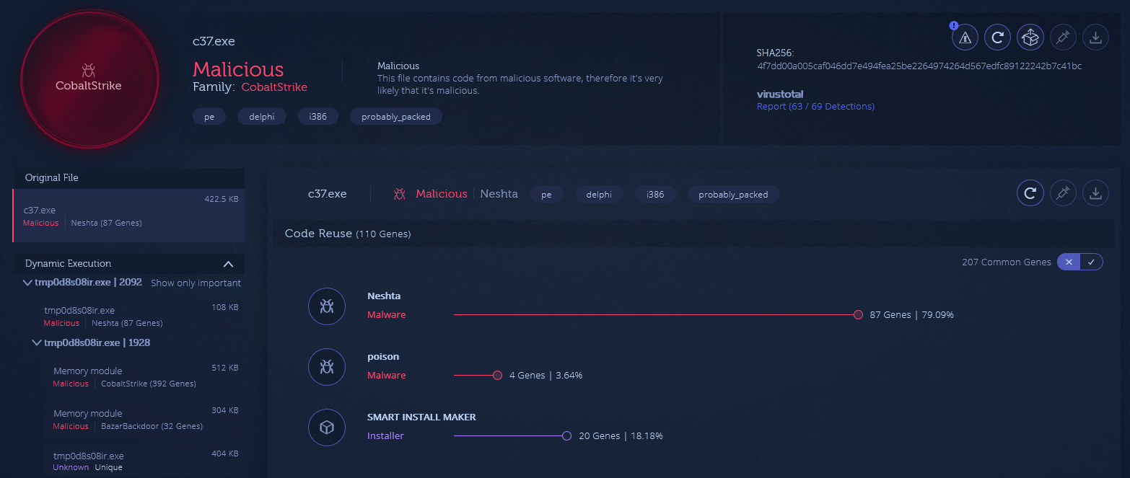This screenshot has width=1130, height=478.
Task: Click the vaccine syringe icon in the header
Action: [1063, 37]
